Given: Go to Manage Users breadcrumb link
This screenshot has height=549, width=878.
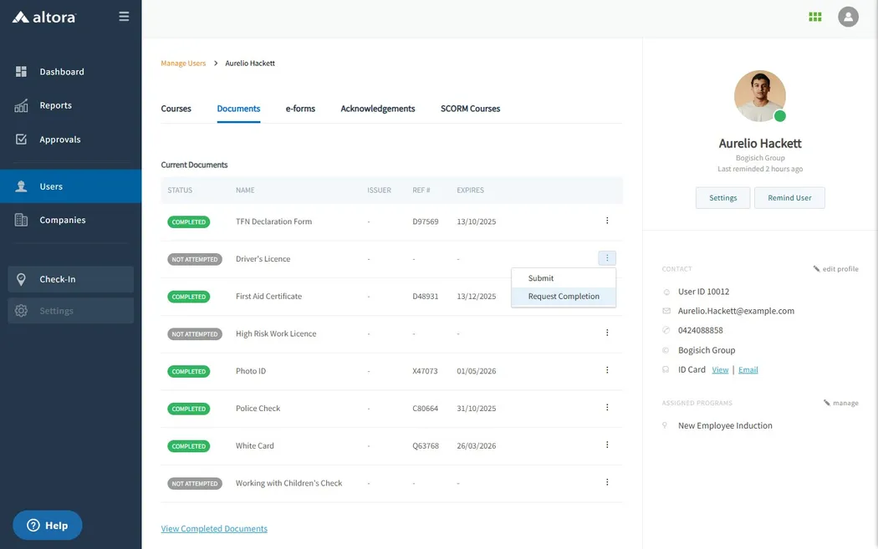Looking at the screenshot, I should [x=183, y=64].
